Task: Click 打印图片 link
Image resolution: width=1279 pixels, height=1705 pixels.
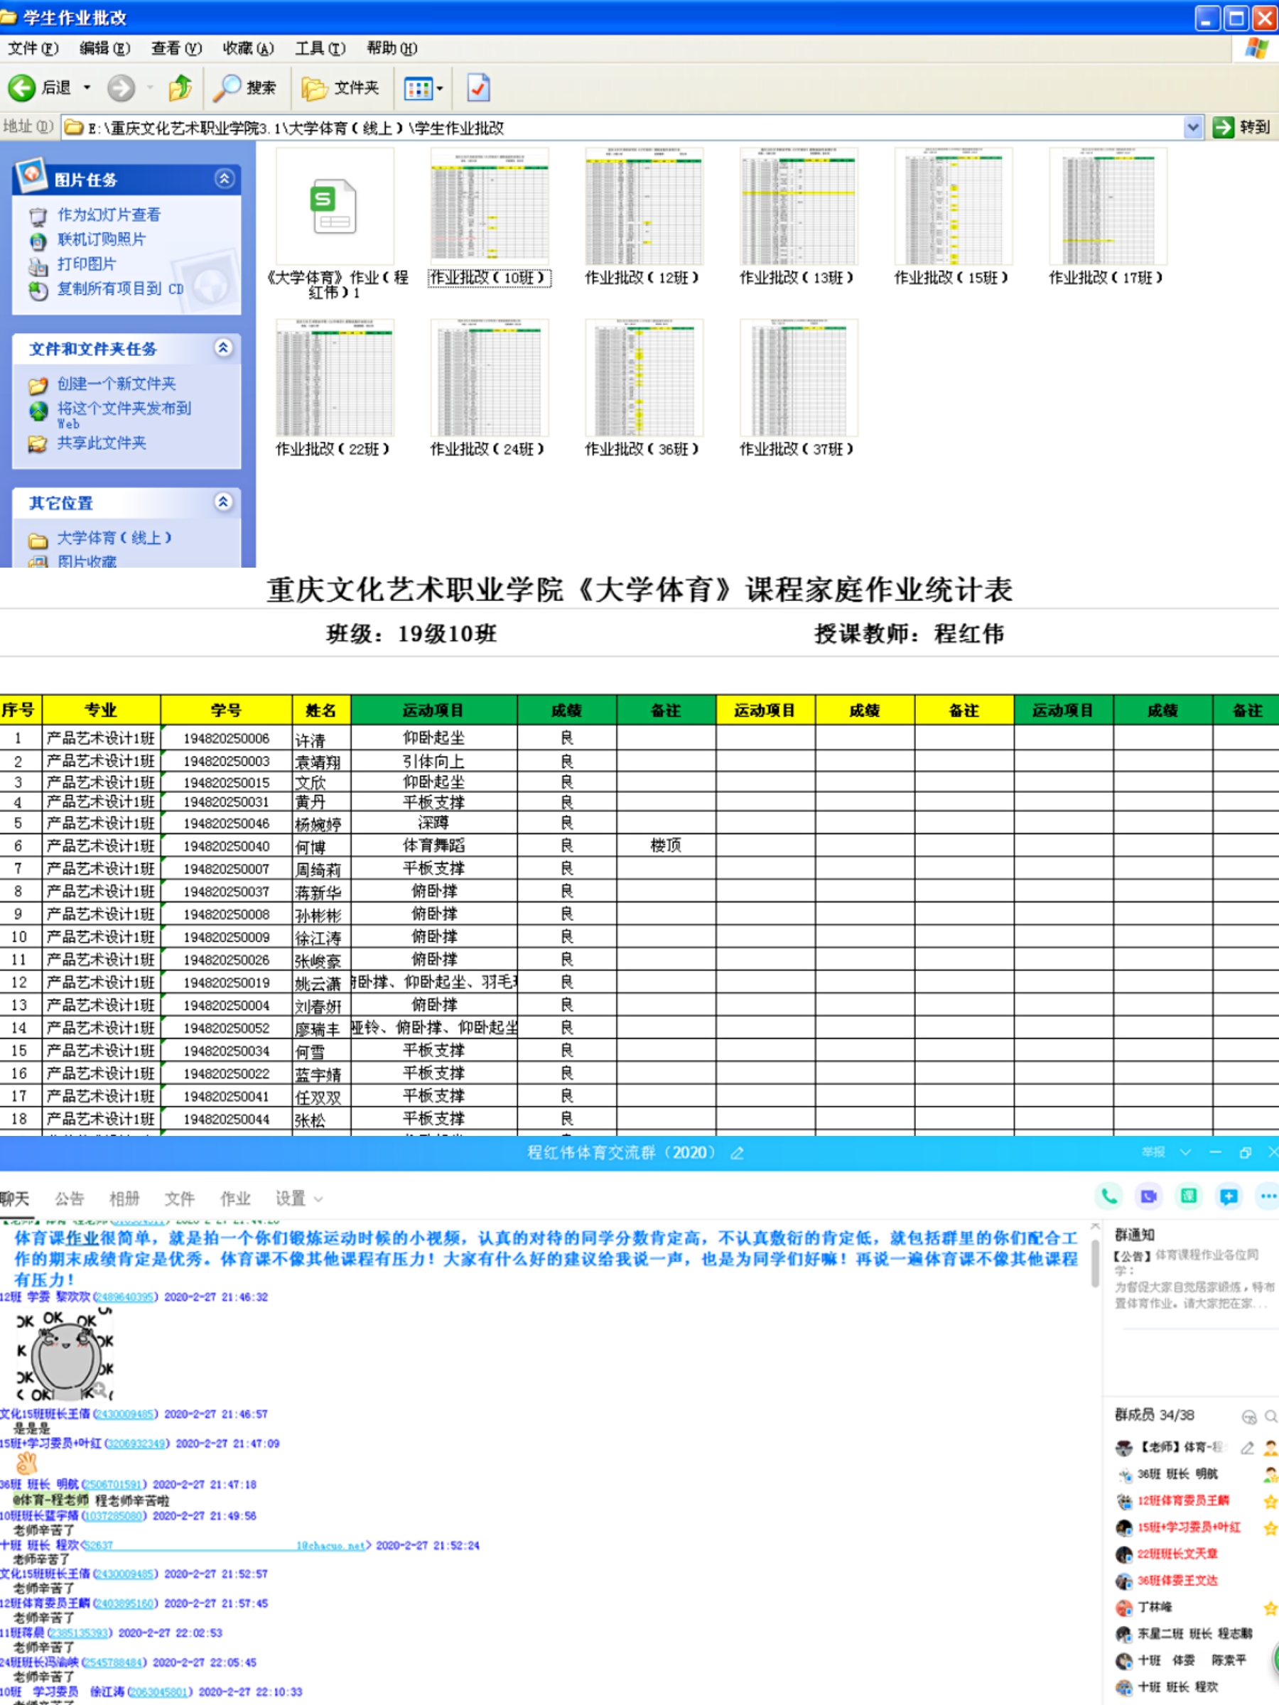Action: pos(87,264)
